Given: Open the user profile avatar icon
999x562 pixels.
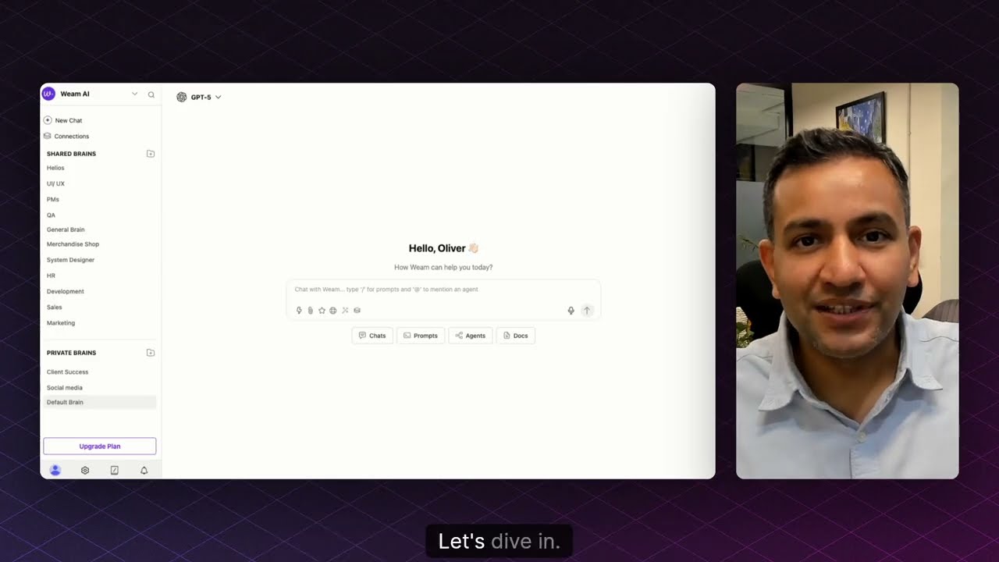Looking at the screenshot, I should (x=55, y=470).
